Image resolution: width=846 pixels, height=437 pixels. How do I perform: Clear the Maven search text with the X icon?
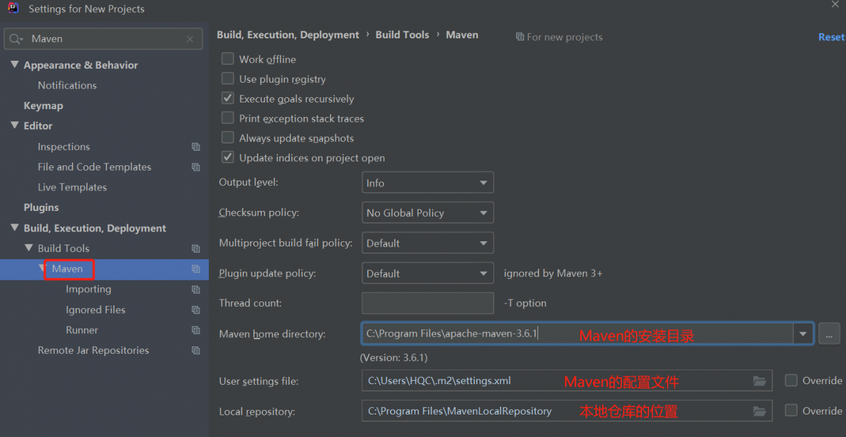point(190,39)
